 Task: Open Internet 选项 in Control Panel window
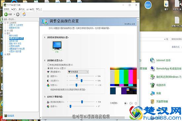pos(163,60)
